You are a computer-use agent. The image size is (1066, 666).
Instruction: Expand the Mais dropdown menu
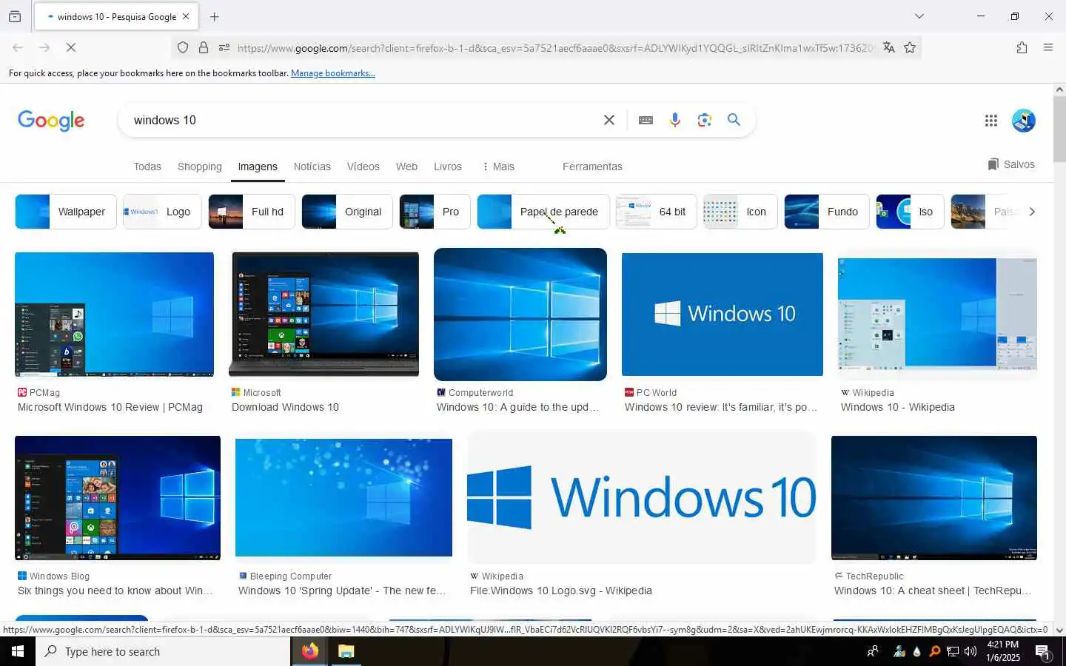(498, 166)
